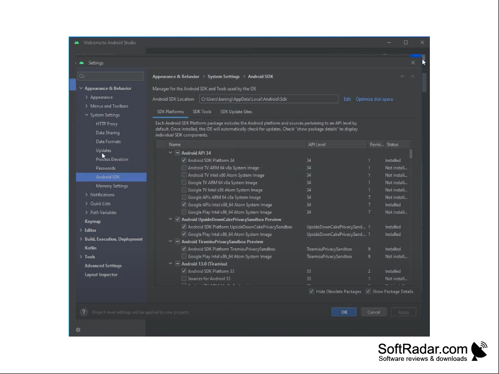
Task: Expand the Appearance tree node
Action: pos(87,97)
